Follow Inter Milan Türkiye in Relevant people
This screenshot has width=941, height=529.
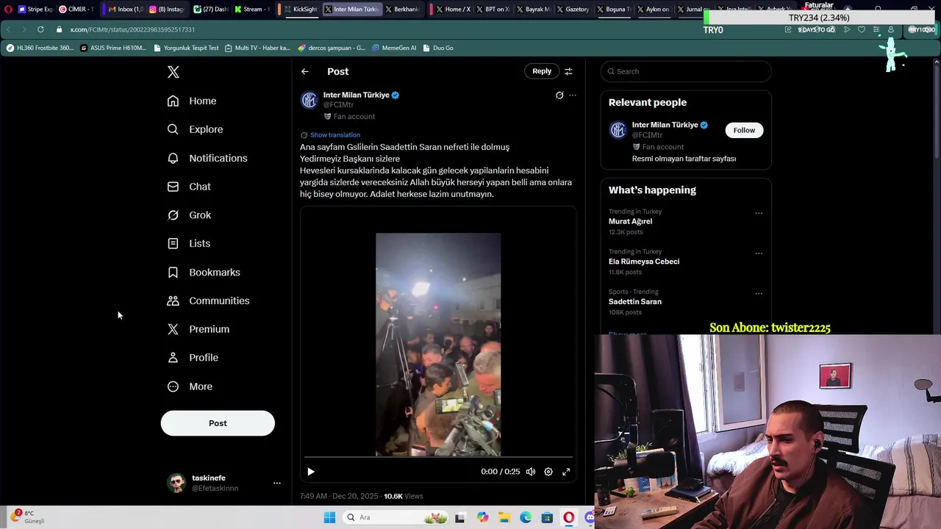(x=744, y=130)
